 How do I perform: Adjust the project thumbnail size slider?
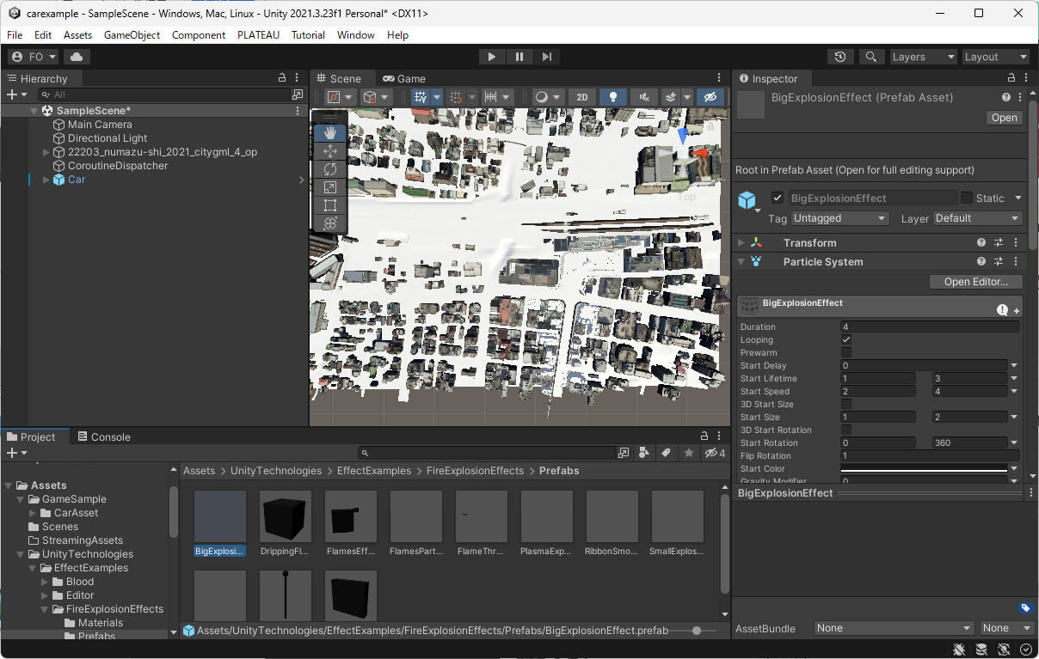pyautogui.click(x=697, y=631)
